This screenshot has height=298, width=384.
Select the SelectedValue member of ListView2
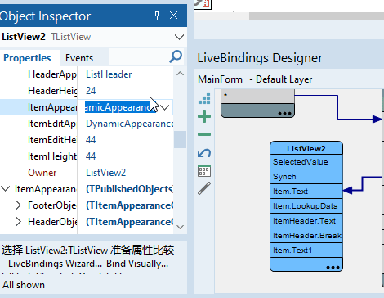pos(306,162)
